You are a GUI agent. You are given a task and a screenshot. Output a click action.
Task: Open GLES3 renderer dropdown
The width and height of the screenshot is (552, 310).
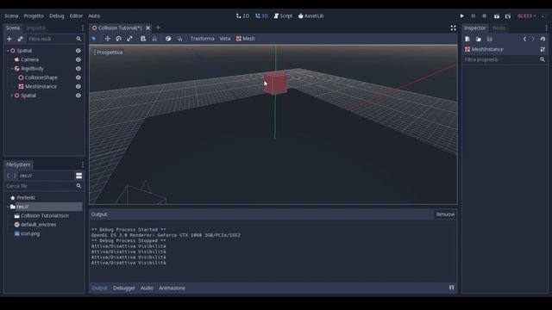527,15
